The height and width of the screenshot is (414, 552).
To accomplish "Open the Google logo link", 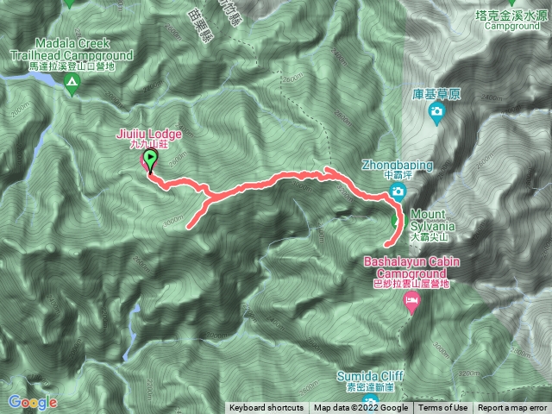I will pyautogui.click(x=33, y=403).
